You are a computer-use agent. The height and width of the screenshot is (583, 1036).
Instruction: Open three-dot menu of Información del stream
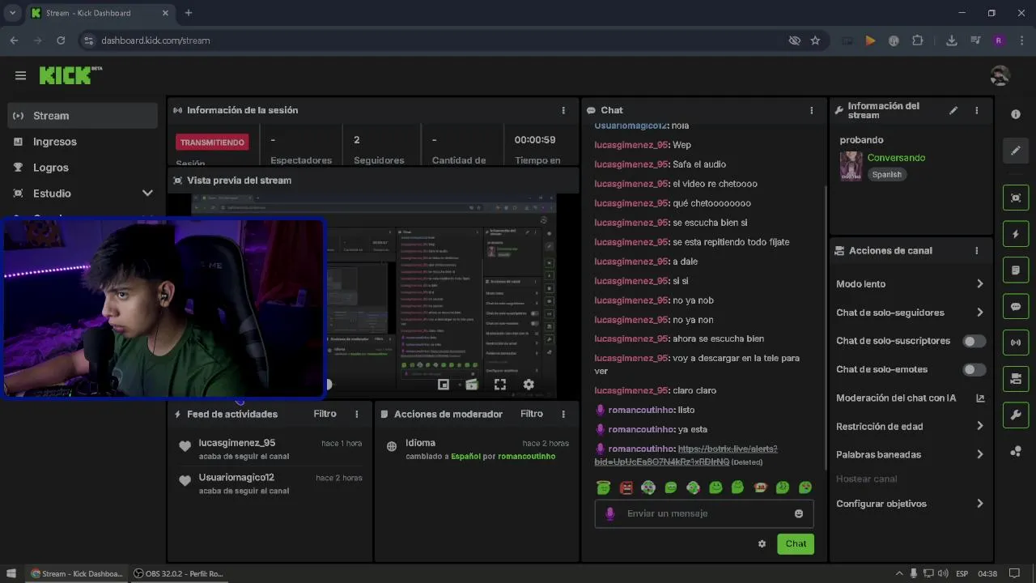[x=977, y=111]
